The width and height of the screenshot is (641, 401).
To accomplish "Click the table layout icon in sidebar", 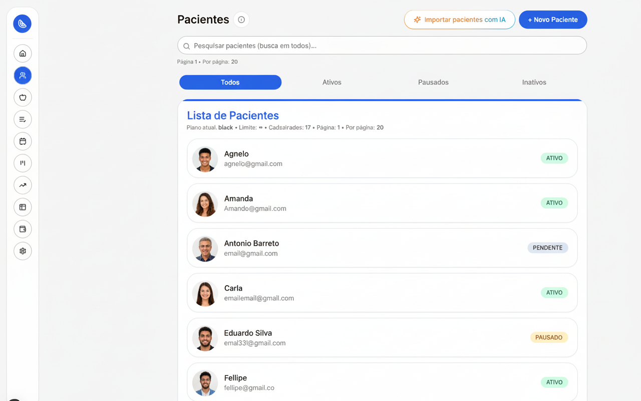I will click(23, 207).
